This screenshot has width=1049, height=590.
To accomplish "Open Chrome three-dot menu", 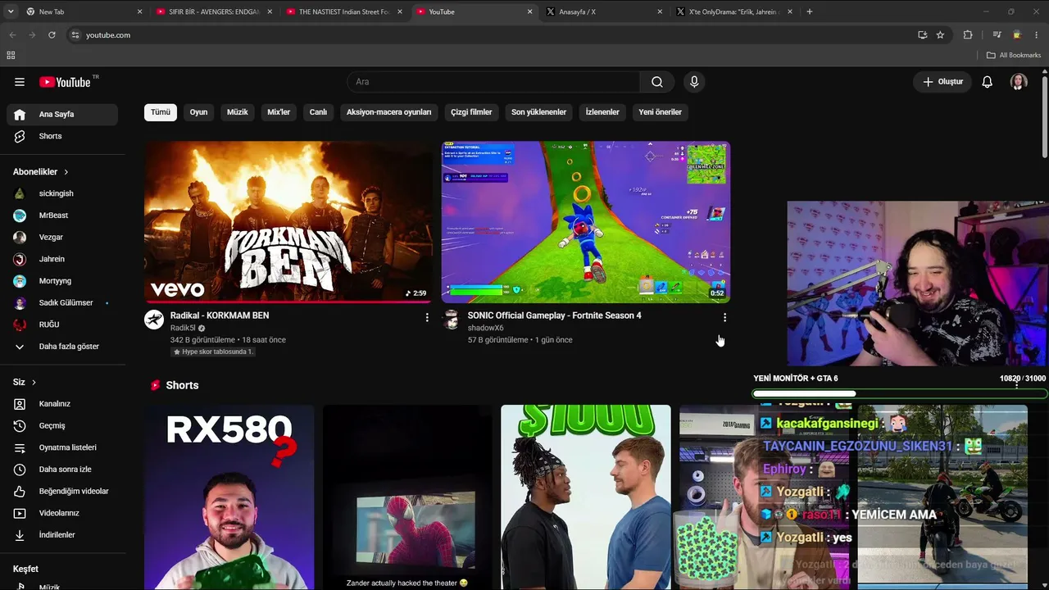I will [1037, 35].
